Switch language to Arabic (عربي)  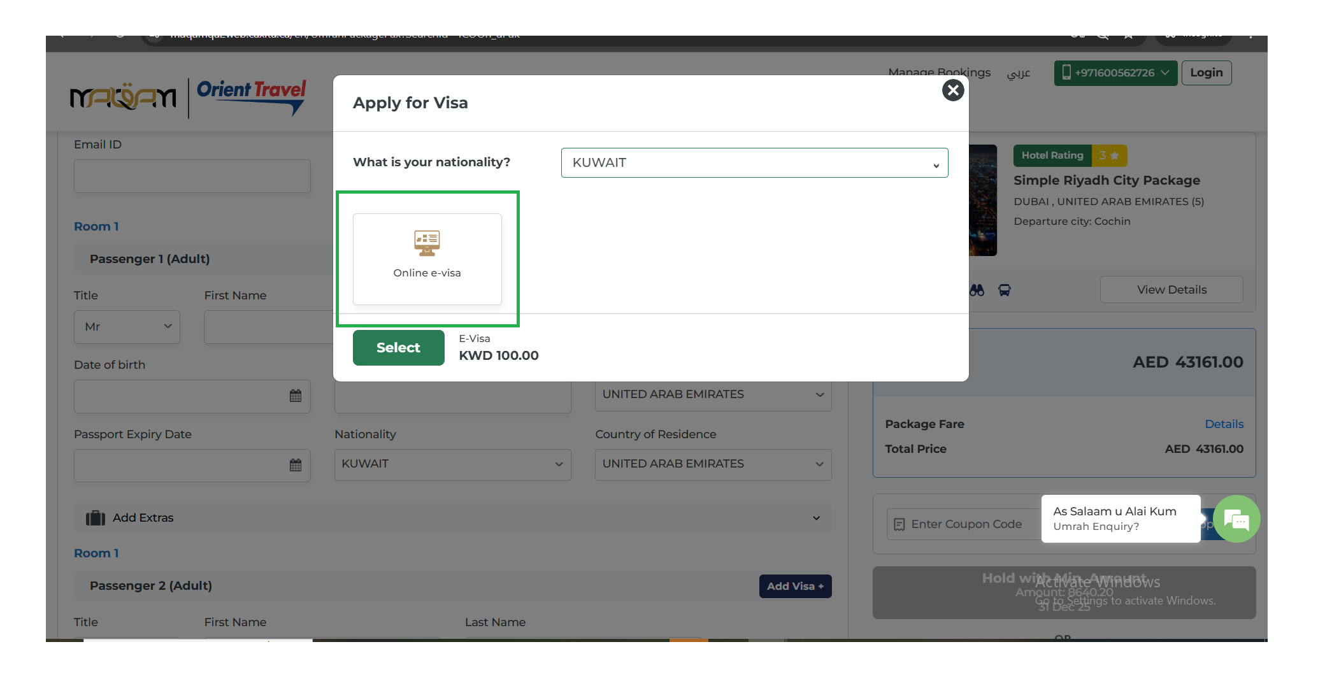pyautogui.click(x=1018, y=74)
